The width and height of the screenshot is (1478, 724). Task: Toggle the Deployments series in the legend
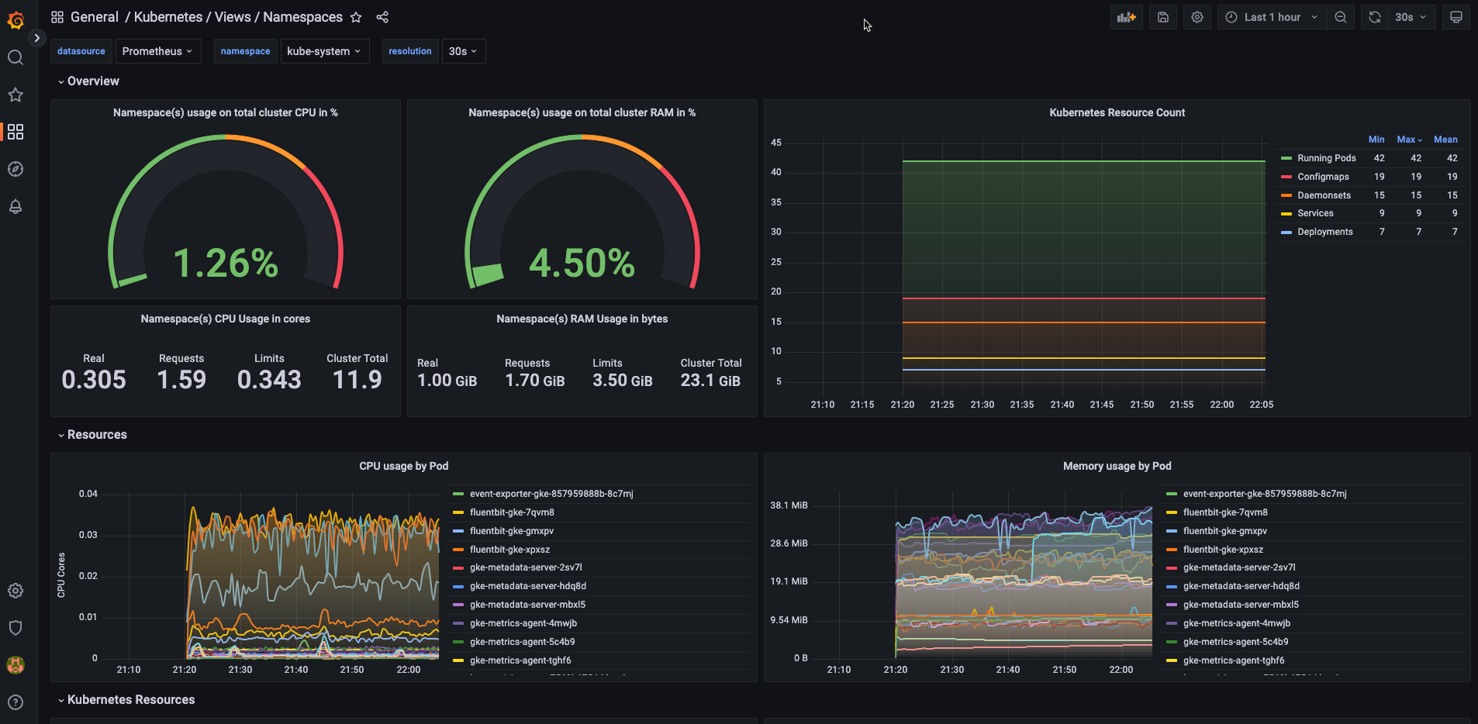pos(1325,232)
